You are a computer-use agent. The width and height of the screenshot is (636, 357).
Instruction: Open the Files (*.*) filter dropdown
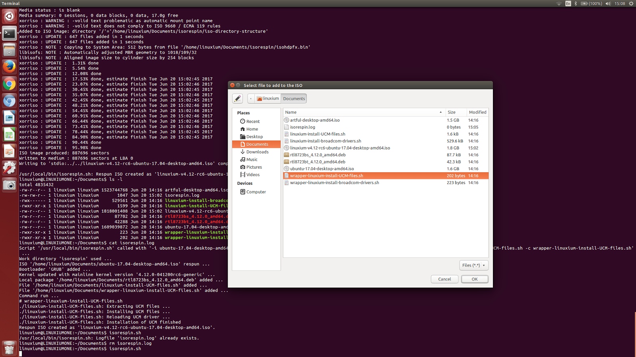[474, 265]
